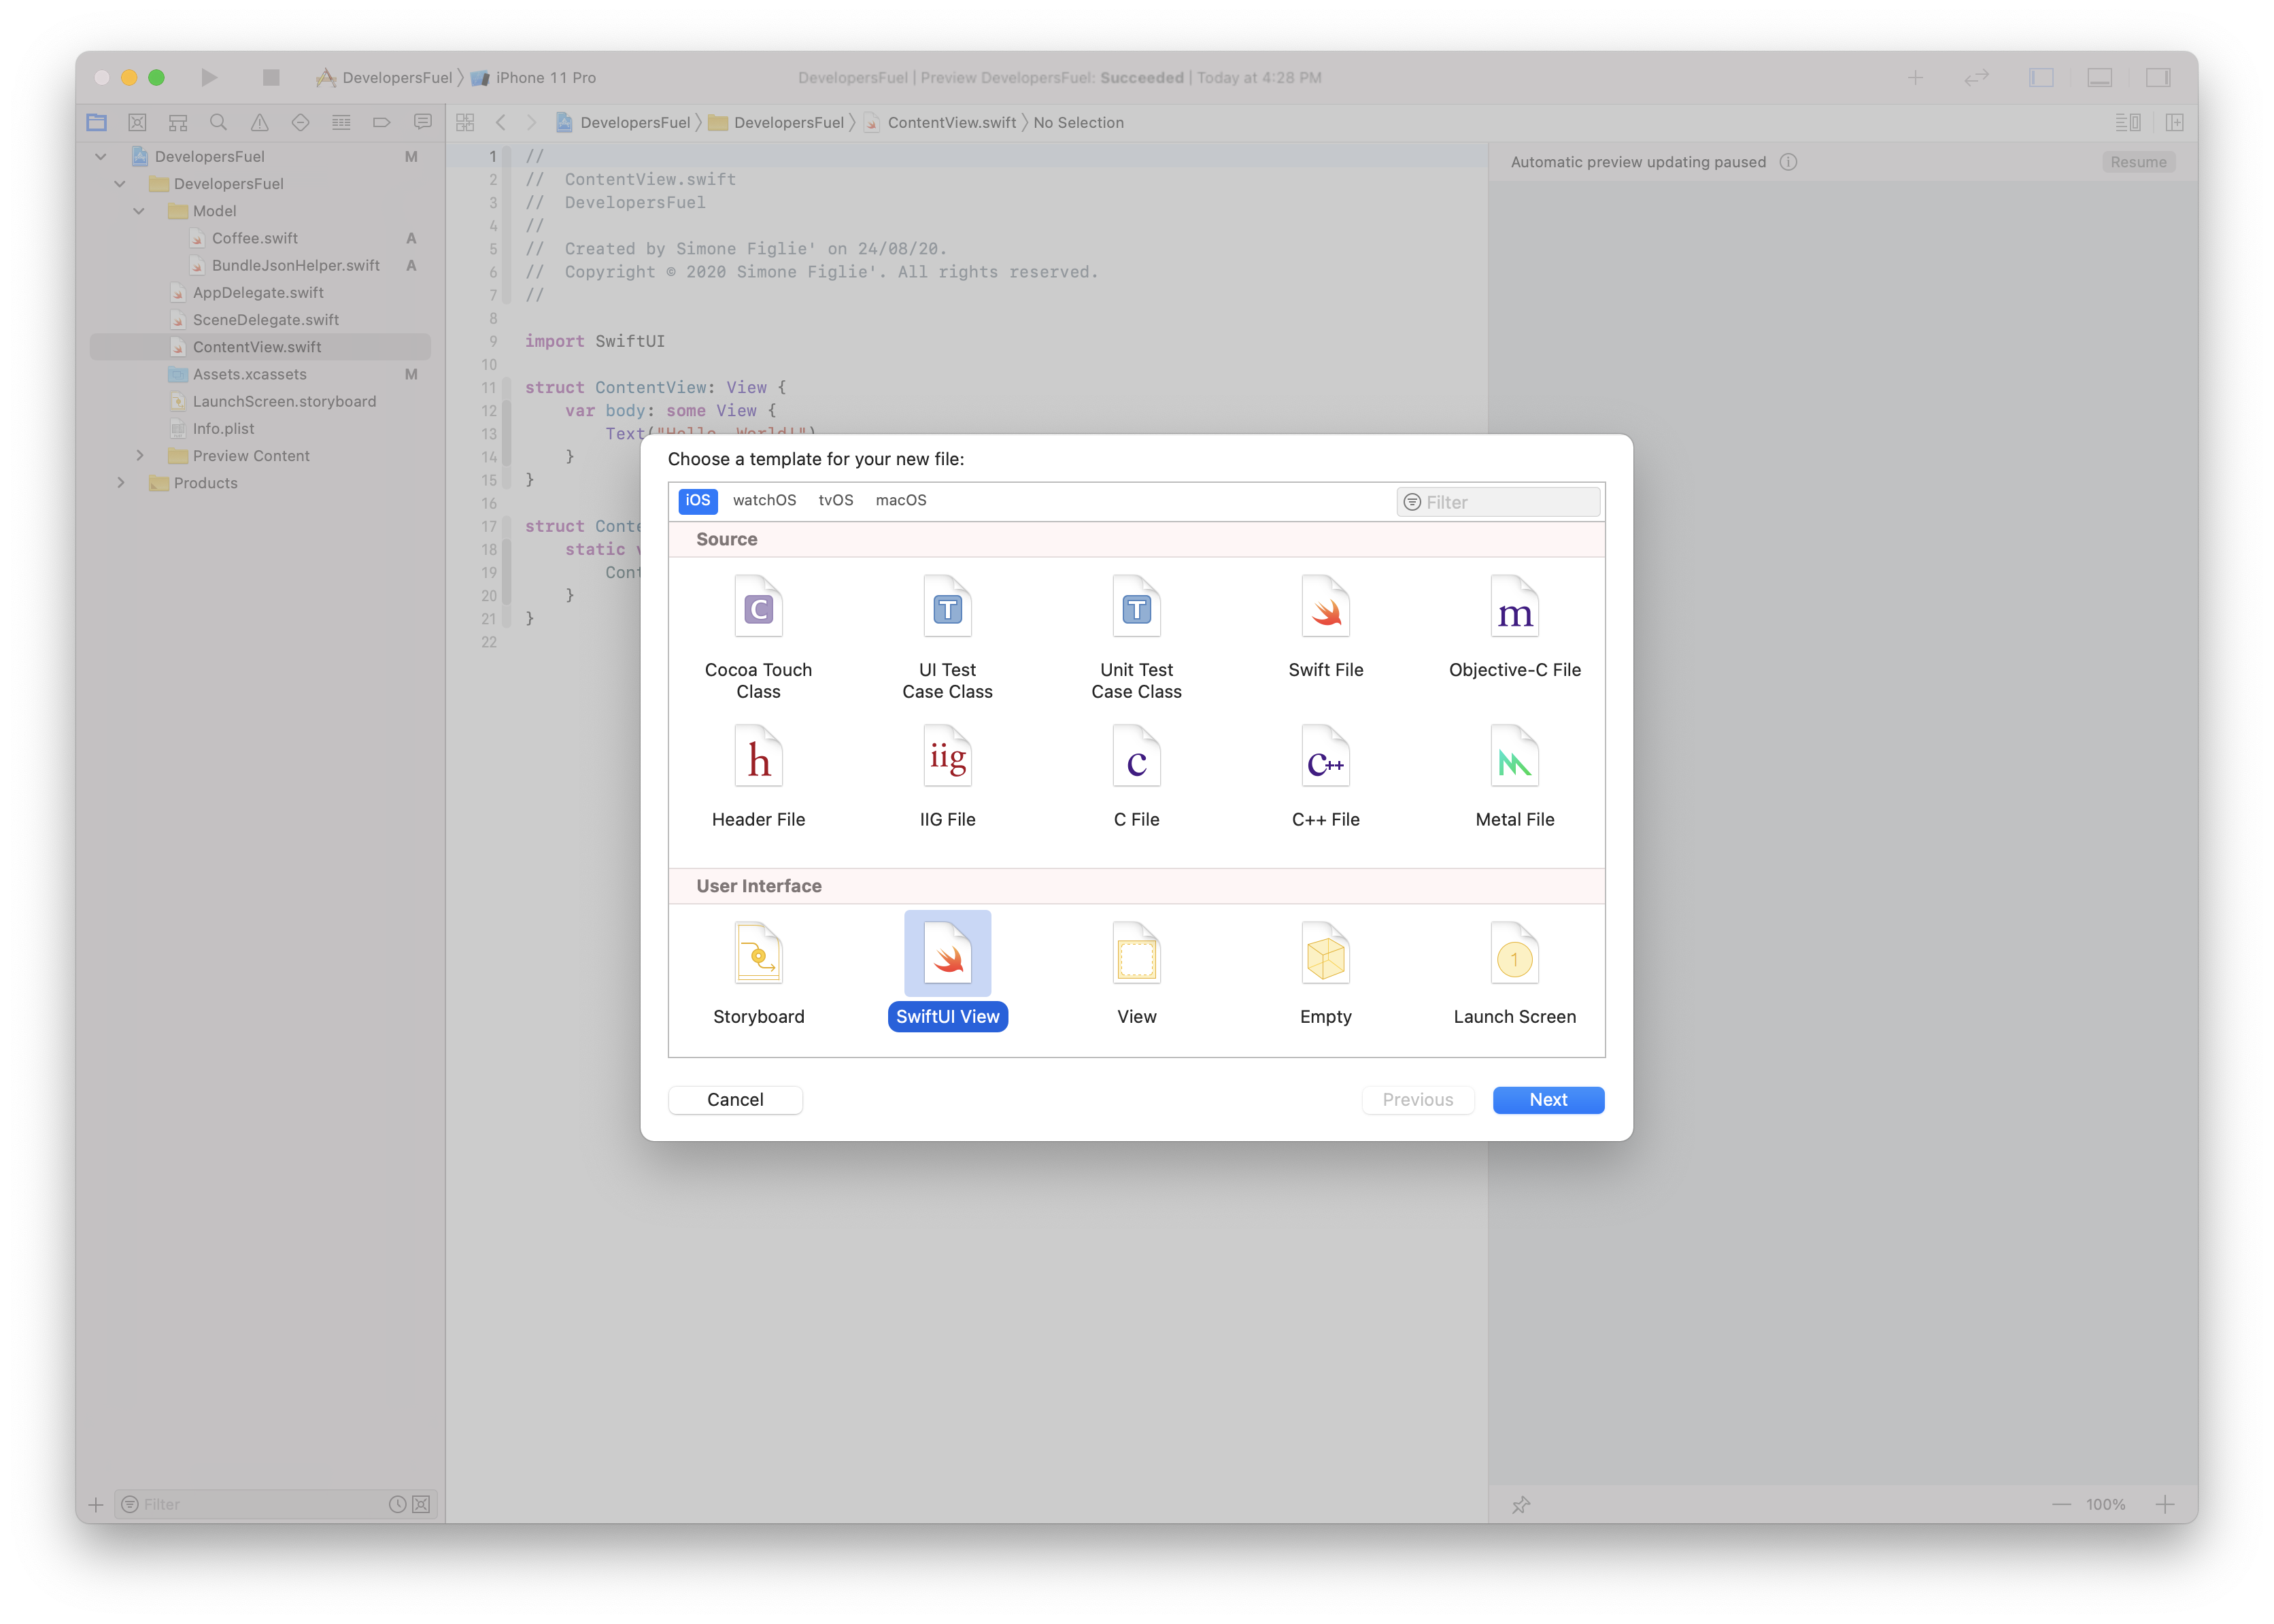The width and height of the screenshot is (2274, 1624).
Task: Select the SwiftUI View template
Action: tap(947, 971)
